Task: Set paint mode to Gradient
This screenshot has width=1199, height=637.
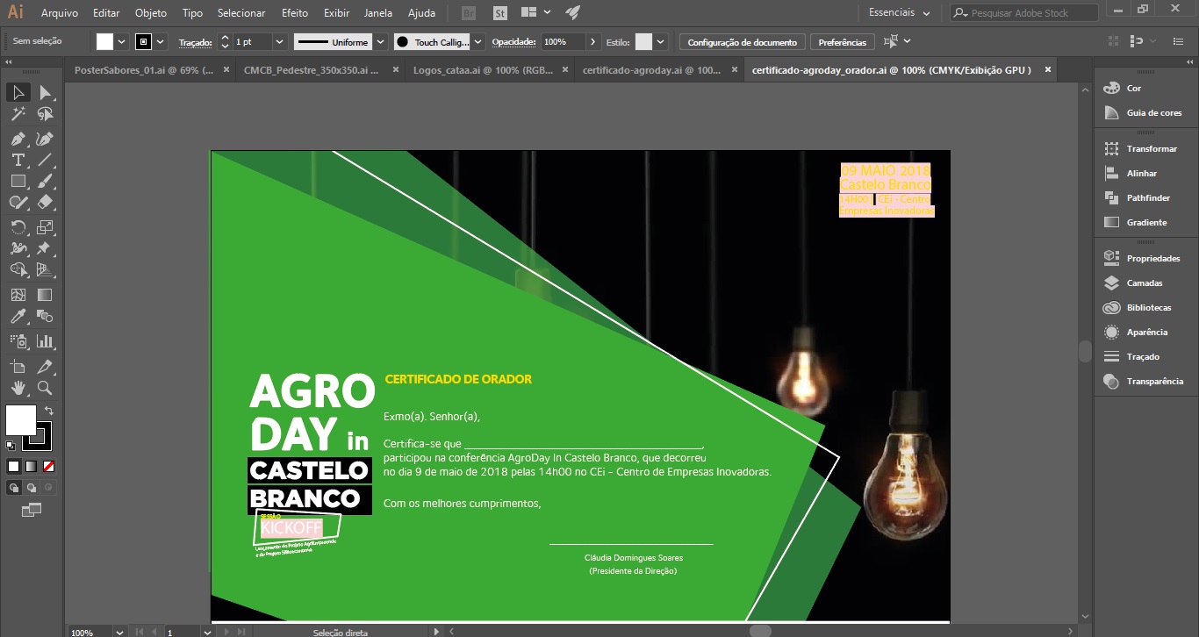Action: [31, 466]
